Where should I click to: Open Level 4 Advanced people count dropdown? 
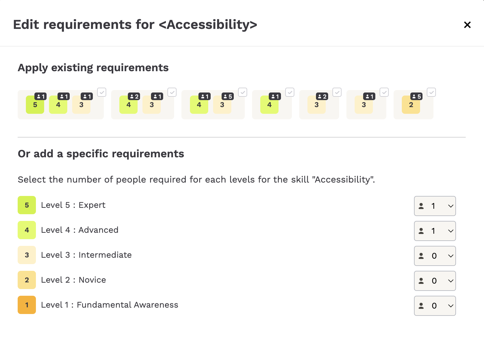point(435,231)
